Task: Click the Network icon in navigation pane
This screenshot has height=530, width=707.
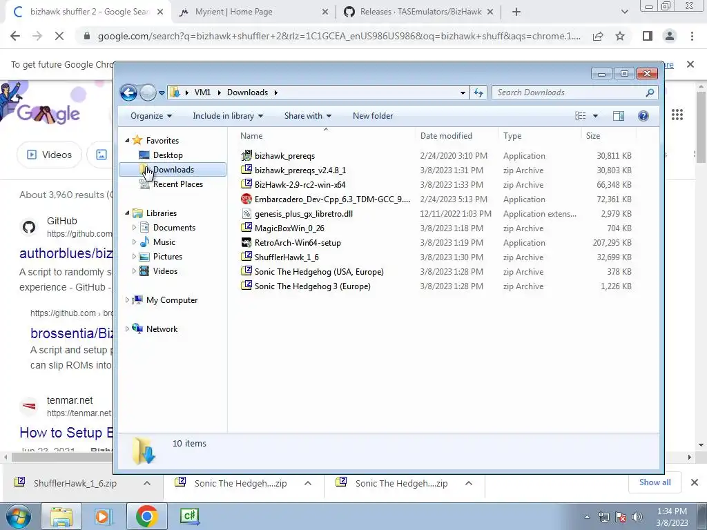Action: [137, 328]
